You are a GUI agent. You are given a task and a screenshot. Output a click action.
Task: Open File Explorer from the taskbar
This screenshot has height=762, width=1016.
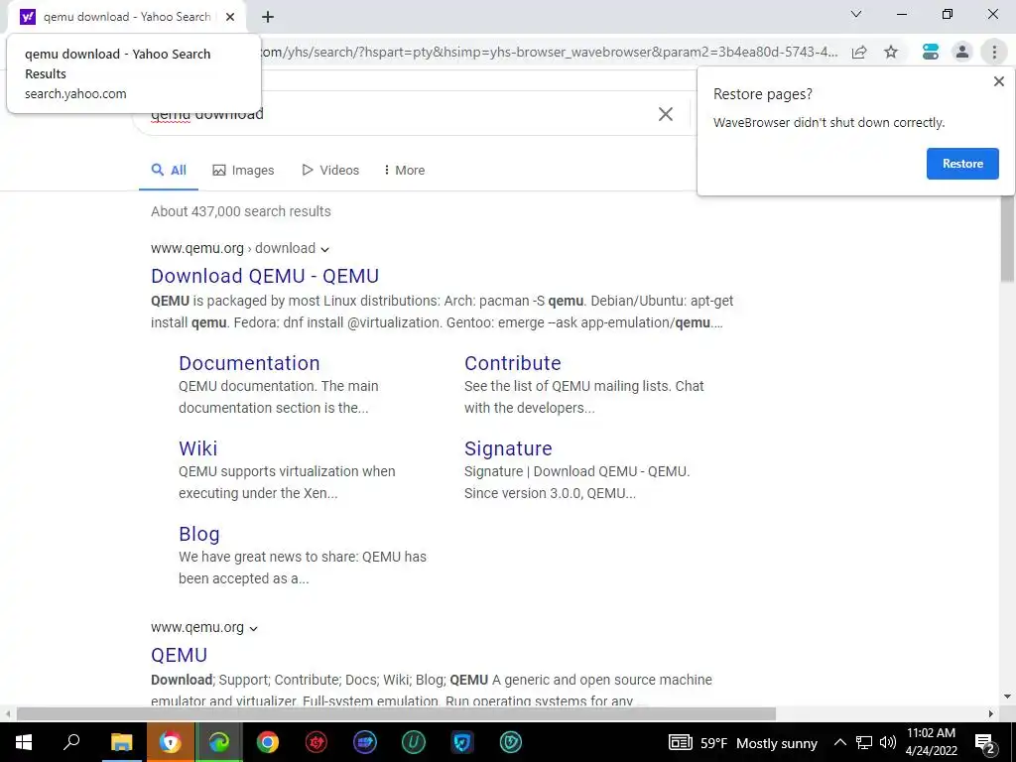pyautogui.click(x=121, y=742)
